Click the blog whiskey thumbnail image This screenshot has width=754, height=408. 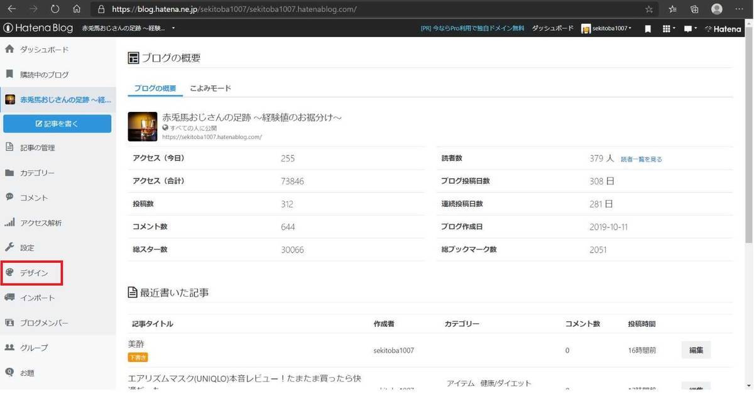[142, 126]
